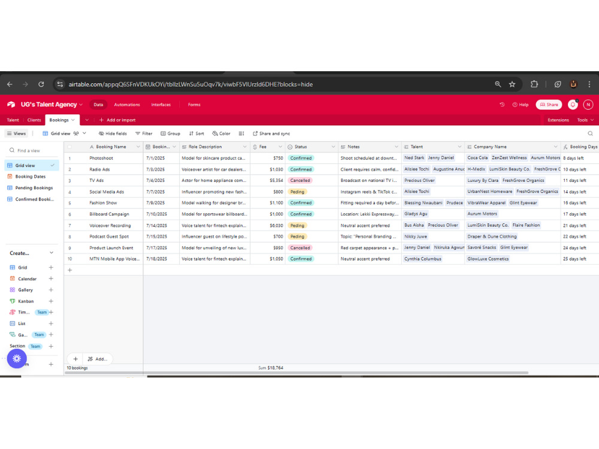Open the Forms tab
The width and height of the screenshot is (599, 449).
tap(194, 105)
